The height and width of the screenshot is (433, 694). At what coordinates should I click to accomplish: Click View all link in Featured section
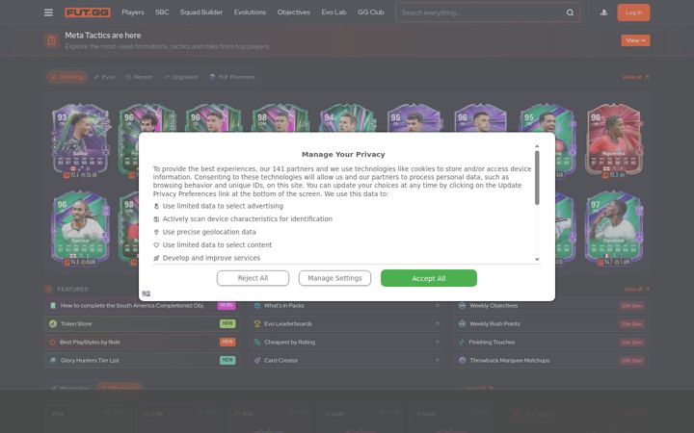point(637,290)
